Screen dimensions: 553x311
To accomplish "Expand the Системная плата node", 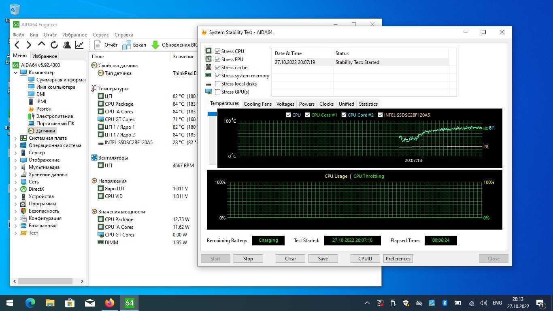I will click(16, 138).
